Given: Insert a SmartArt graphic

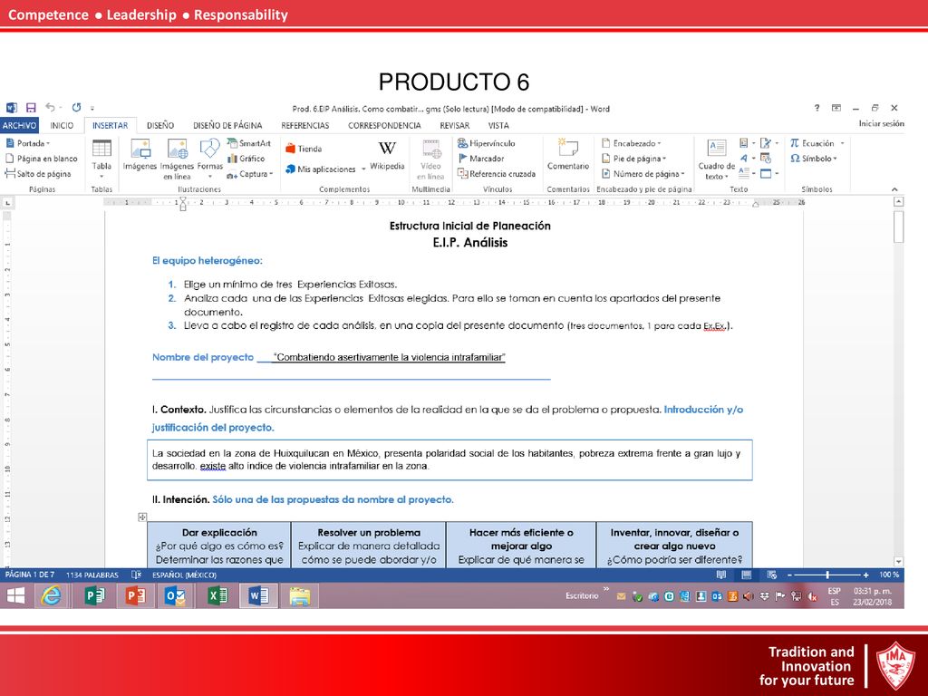Looking at the screenshot, I should click(x=248, y=143).
